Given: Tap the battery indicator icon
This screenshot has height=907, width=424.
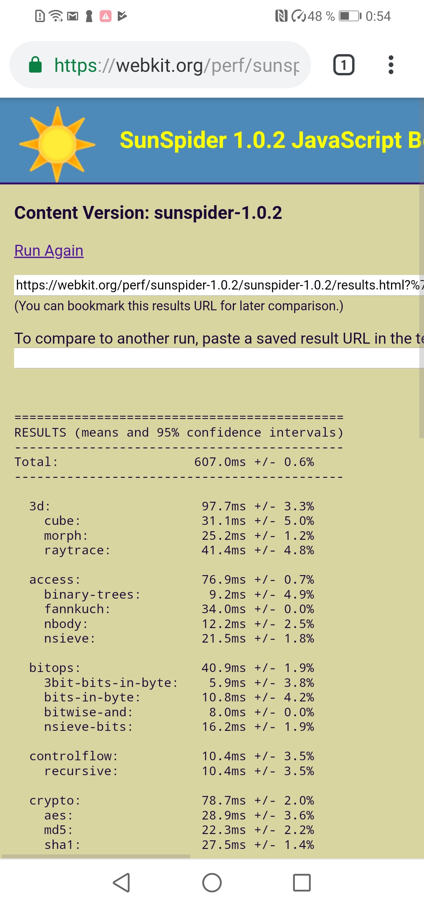Looking at the screenshot, I should [350, 16].
